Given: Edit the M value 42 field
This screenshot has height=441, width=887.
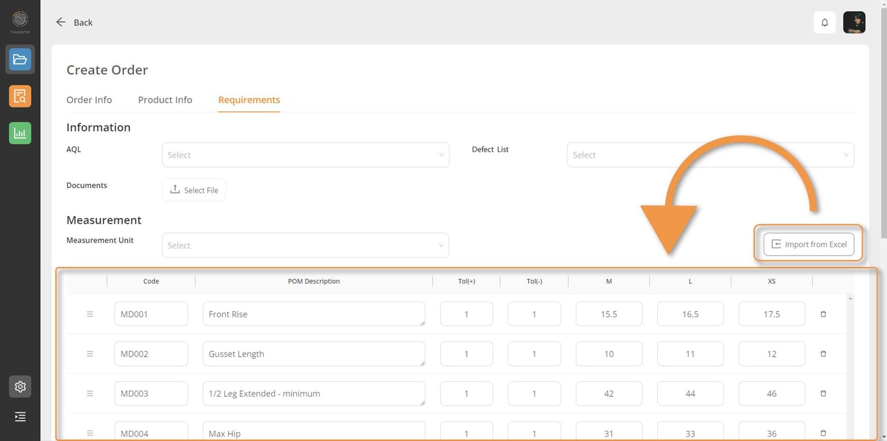Looking at the screenshot, I should (x=609, y=394).
